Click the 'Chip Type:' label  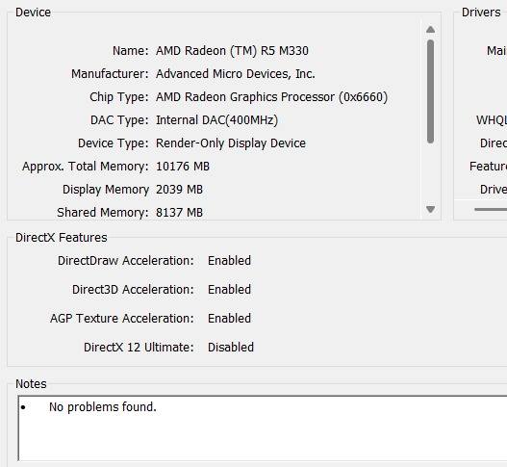coord(119,97)
